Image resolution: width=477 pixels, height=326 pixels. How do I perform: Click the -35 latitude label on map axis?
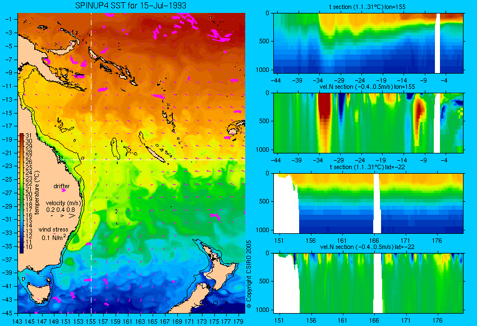[7, 246]
